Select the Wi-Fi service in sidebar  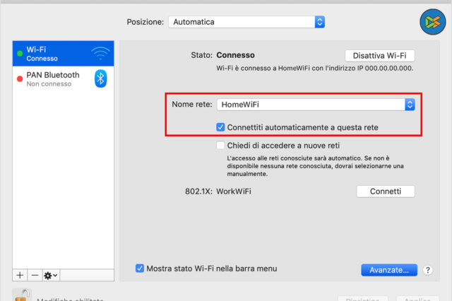click(63, 54)
